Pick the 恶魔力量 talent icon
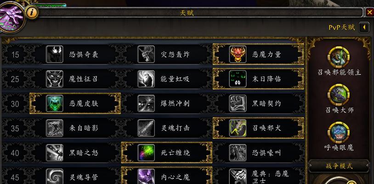Image resolution: width=374 pixels, height=184 pixels. click(x=238, y=54)
